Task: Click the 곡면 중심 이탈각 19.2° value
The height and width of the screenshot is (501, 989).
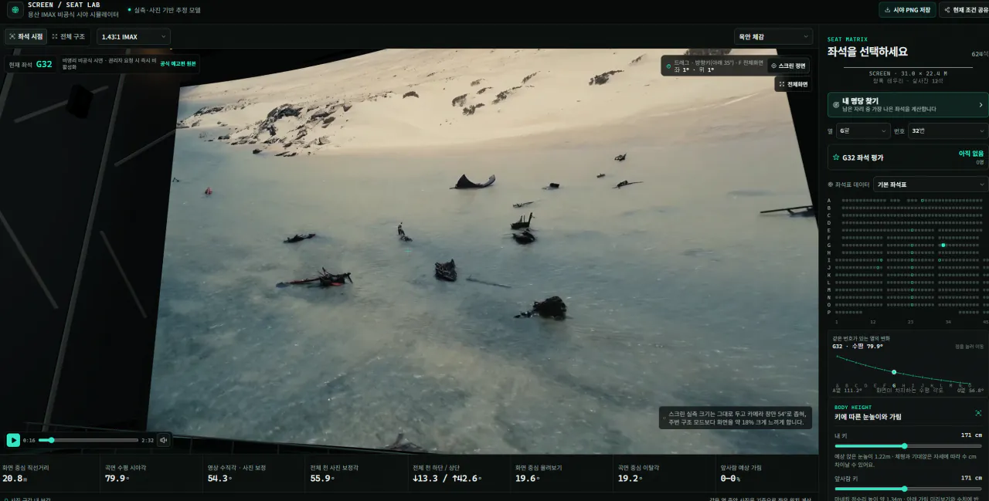Action: pos(629,479)
